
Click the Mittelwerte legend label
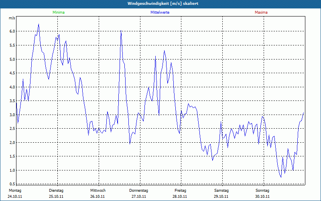160,12
